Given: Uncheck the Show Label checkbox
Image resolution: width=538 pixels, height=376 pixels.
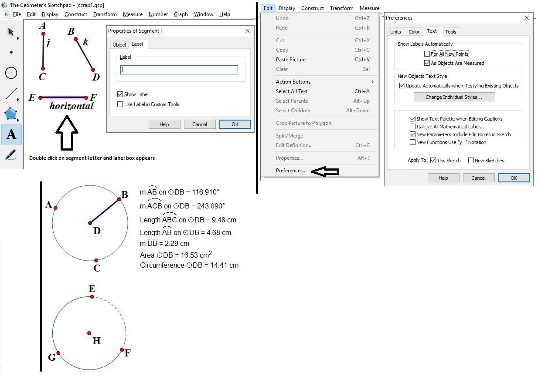Looking at the screenshot, I should 119,94.
